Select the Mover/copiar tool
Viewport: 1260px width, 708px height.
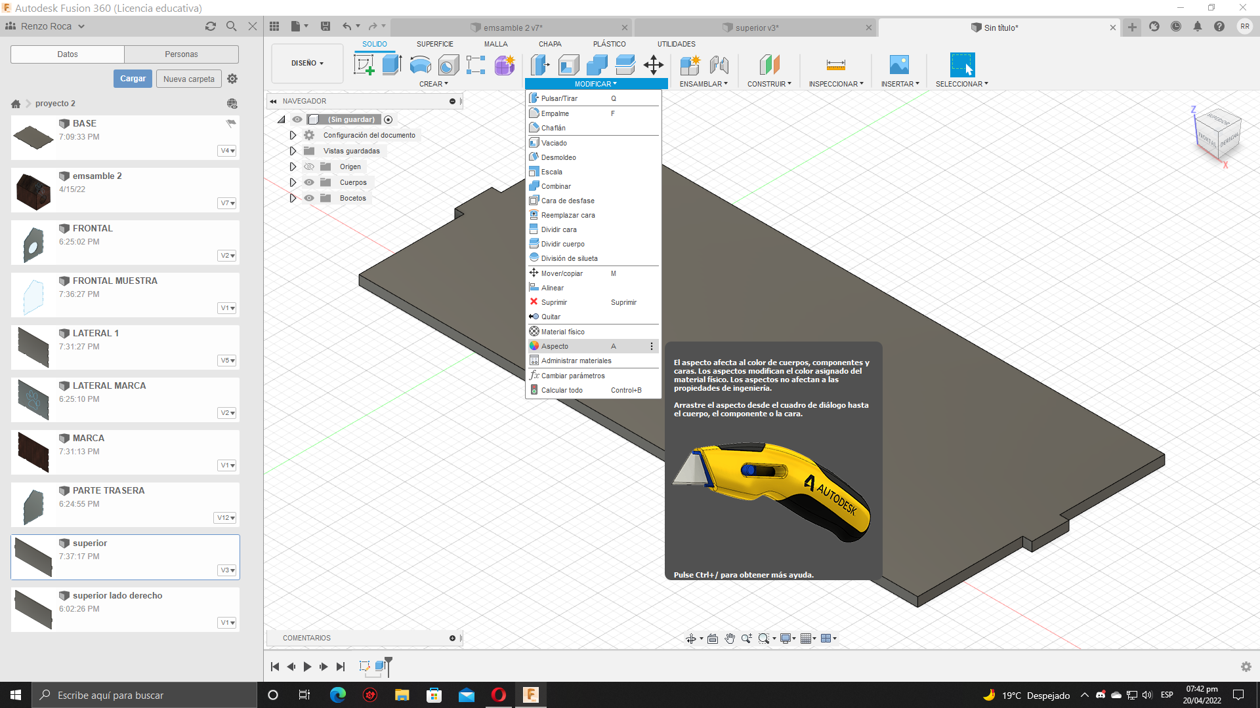(562, 273)
